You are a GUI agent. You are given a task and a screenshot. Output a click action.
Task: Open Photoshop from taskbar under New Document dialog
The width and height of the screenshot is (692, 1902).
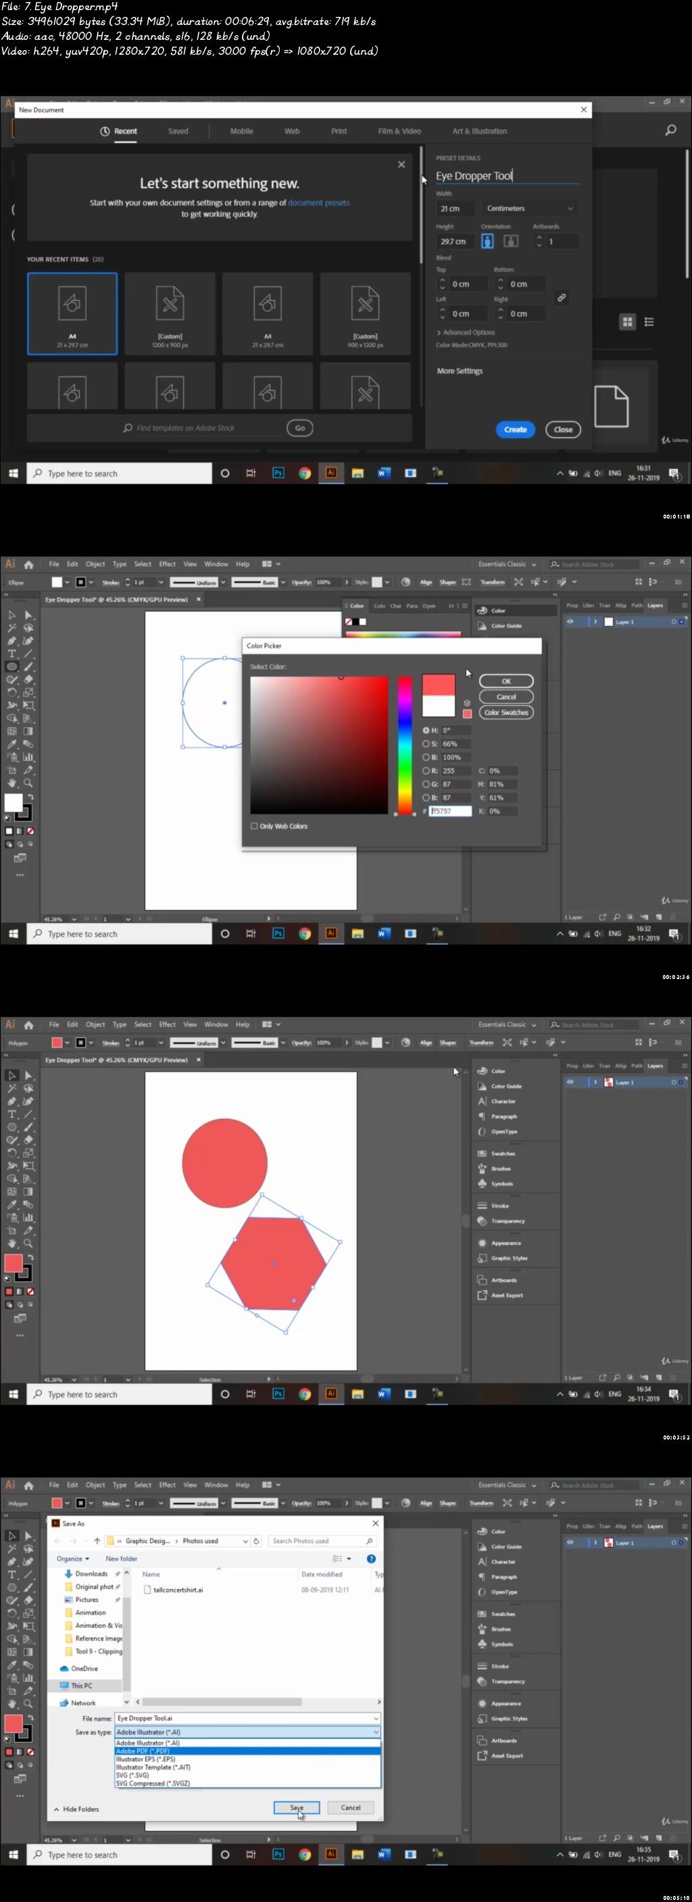pyautogui.click(x=278, y=473)
